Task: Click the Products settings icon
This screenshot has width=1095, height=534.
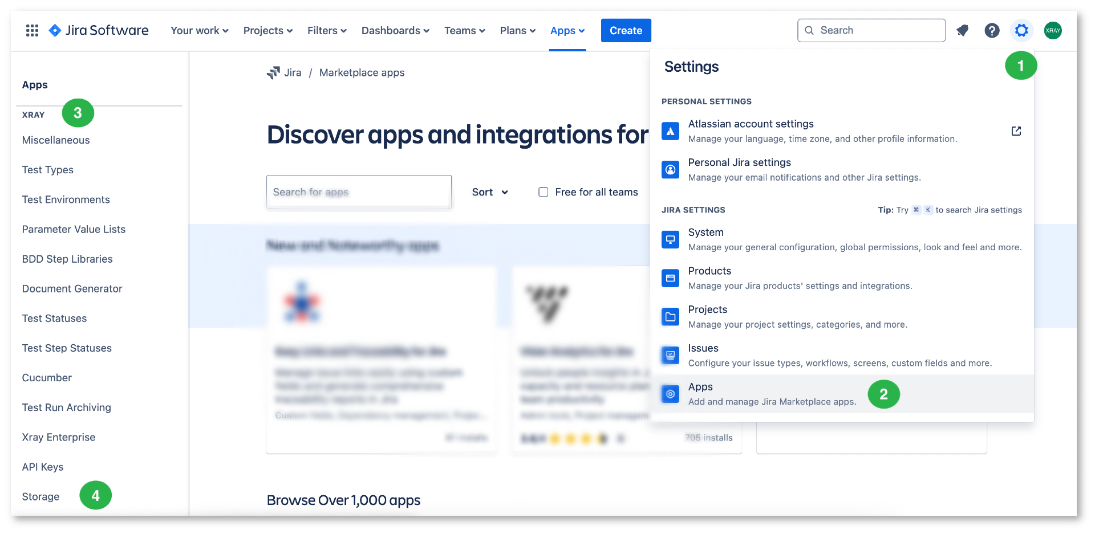Action: click(671, 278)
